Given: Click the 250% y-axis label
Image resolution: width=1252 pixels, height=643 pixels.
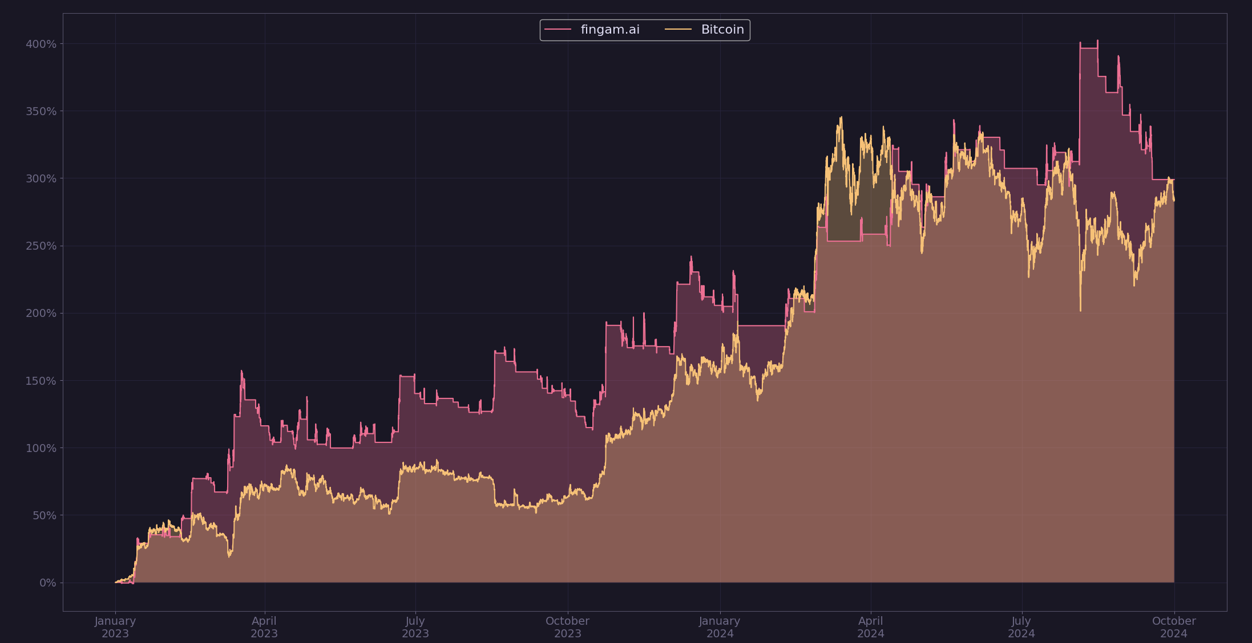Looking at the screenshot, I should (41, 246).
